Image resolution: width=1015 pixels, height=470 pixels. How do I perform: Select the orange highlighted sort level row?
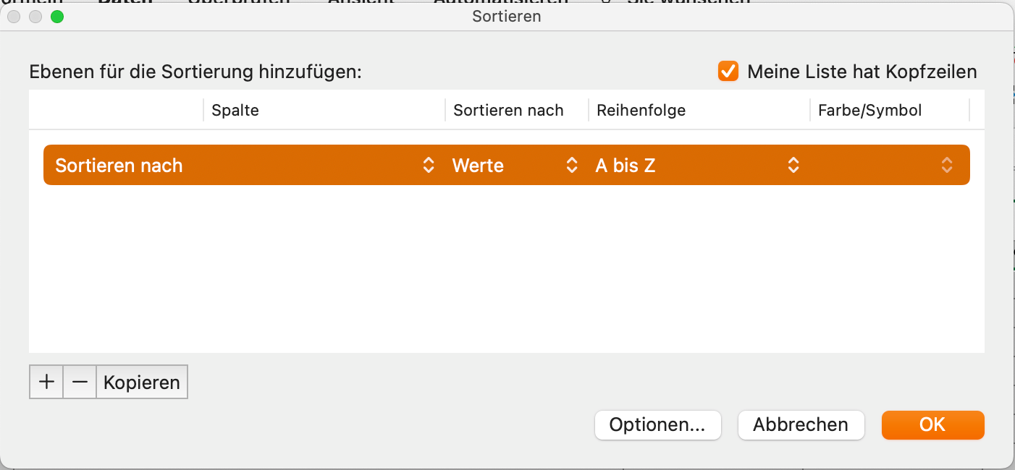[x=507, y=165]
